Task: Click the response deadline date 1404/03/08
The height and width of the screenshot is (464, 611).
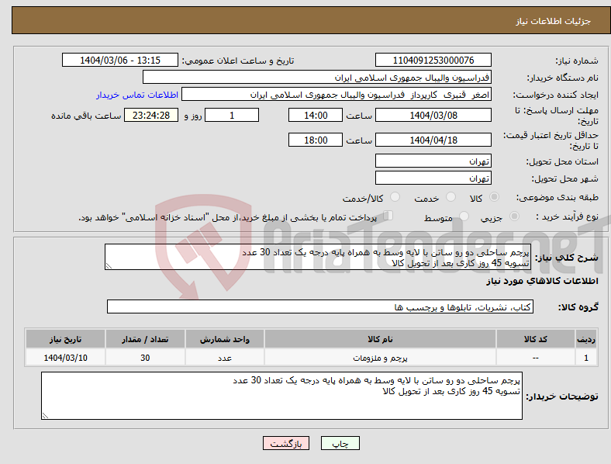Action: click(x=433, y=116)
